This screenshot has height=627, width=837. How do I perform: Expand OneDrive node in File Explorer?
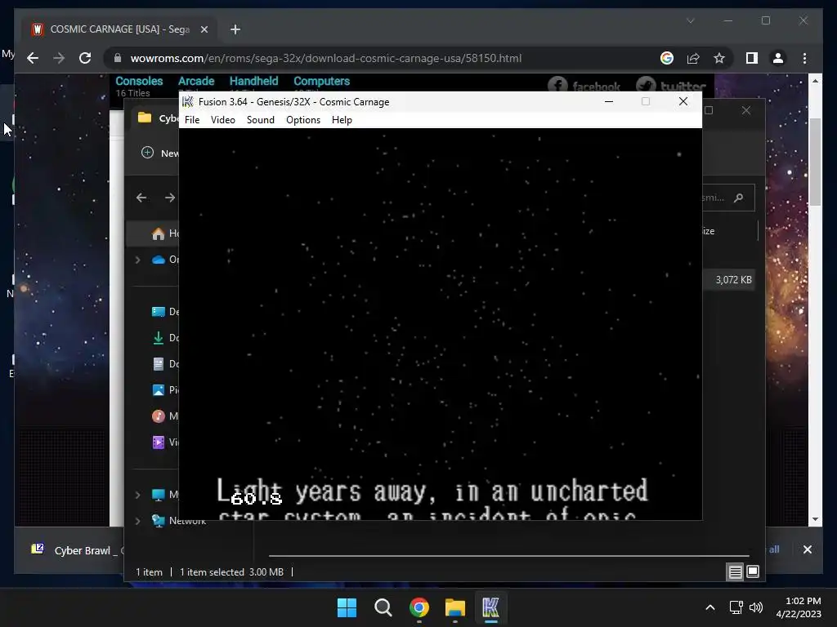click(137, 260)
